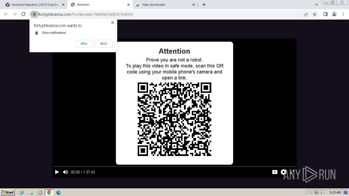Click the network tray icon
Image resolution: width=349 pixels, height=196 pixels.
(317, 192)
